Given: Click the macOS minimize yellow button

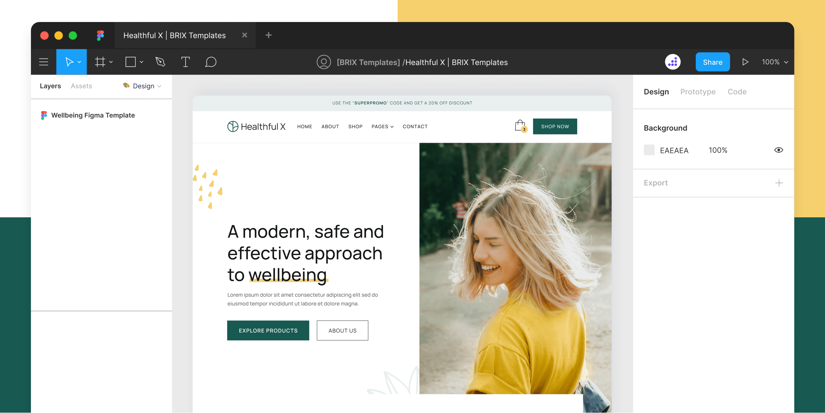Looking at the screenshot, I should 59,35.
